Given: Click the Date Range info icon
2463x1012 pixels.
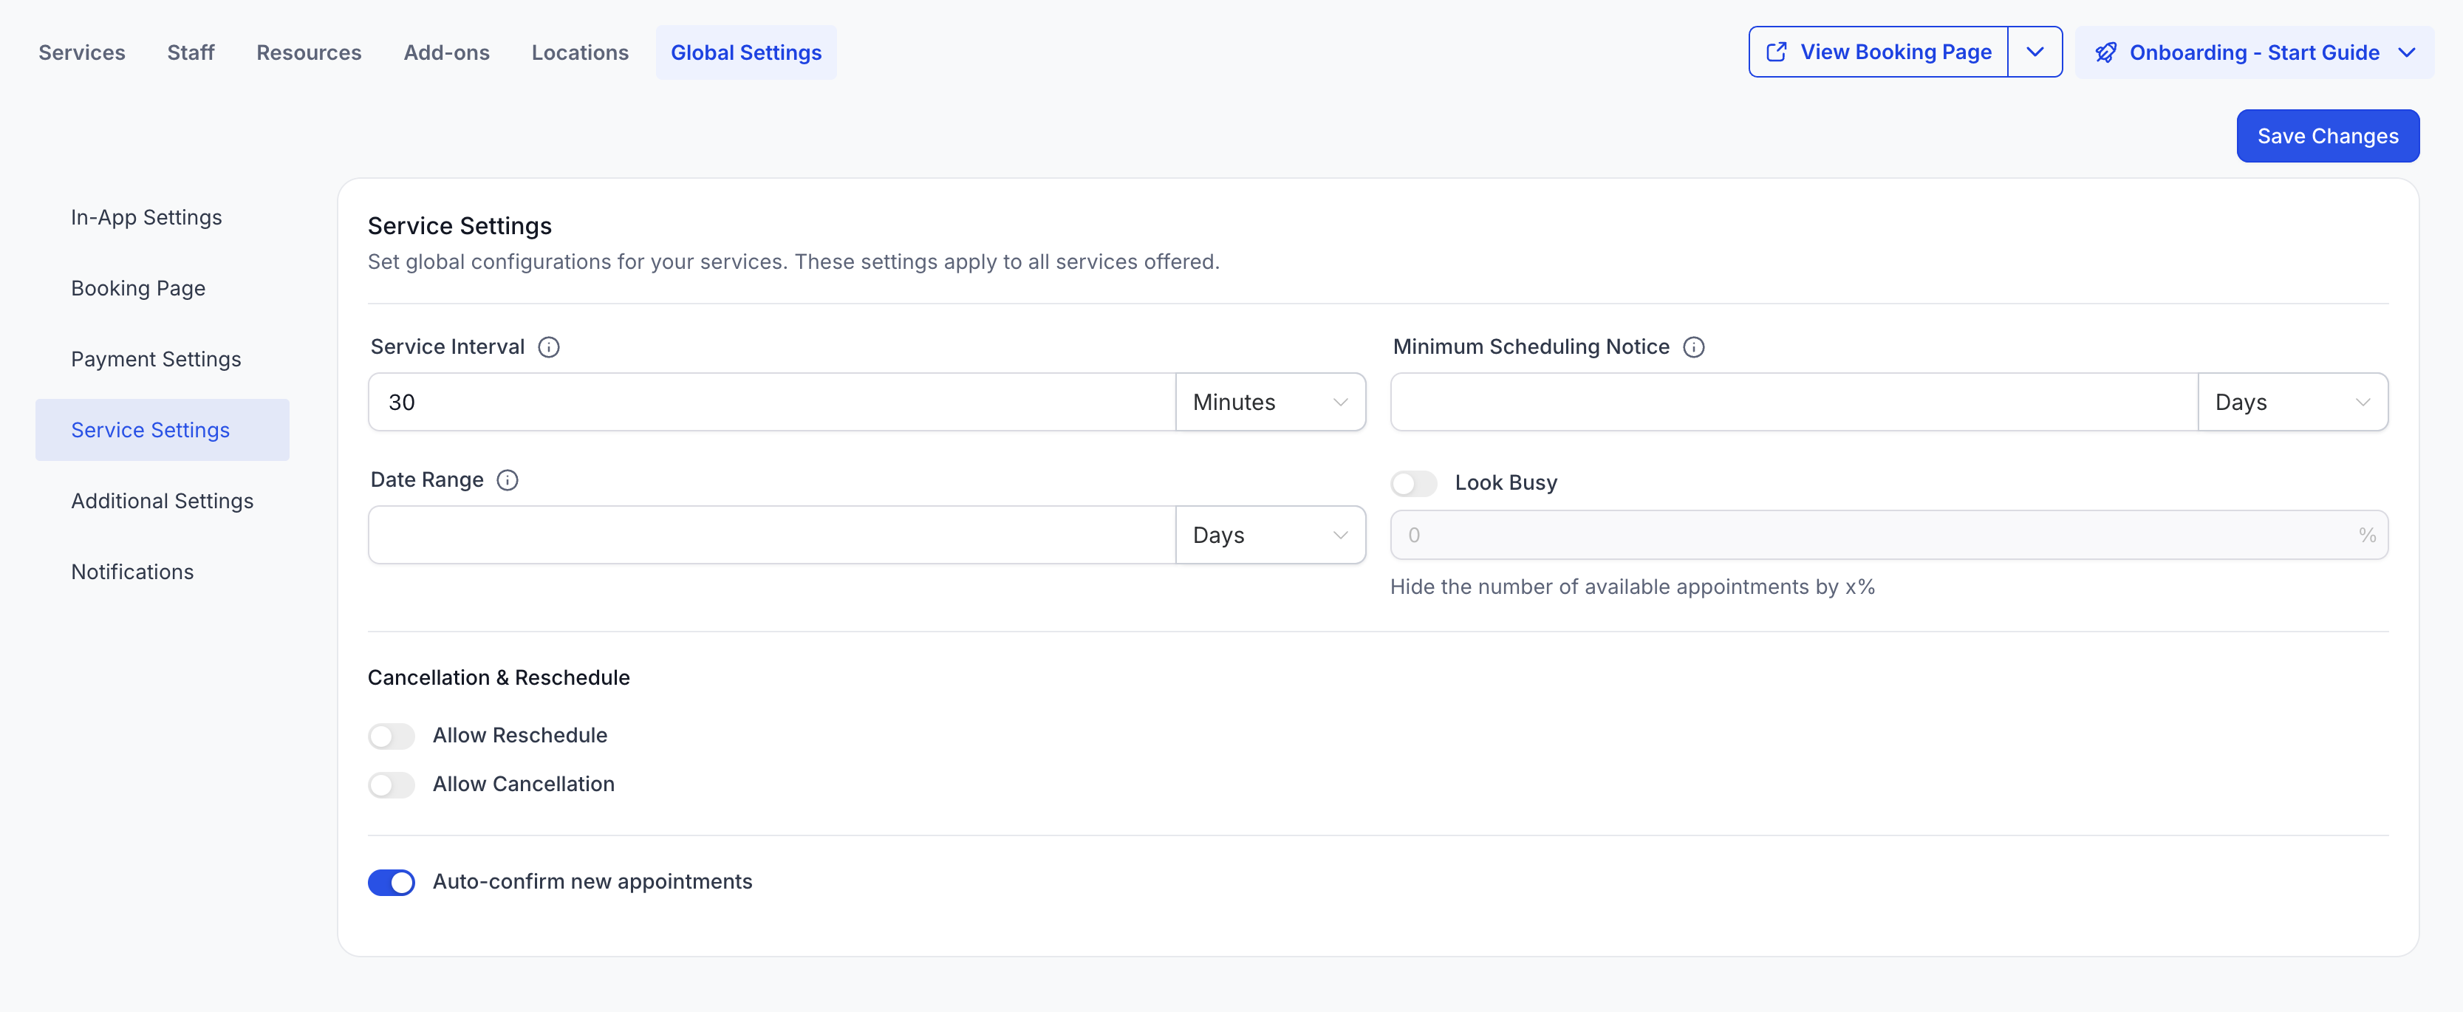Looking at the screenshot, I should pos(508,479).
